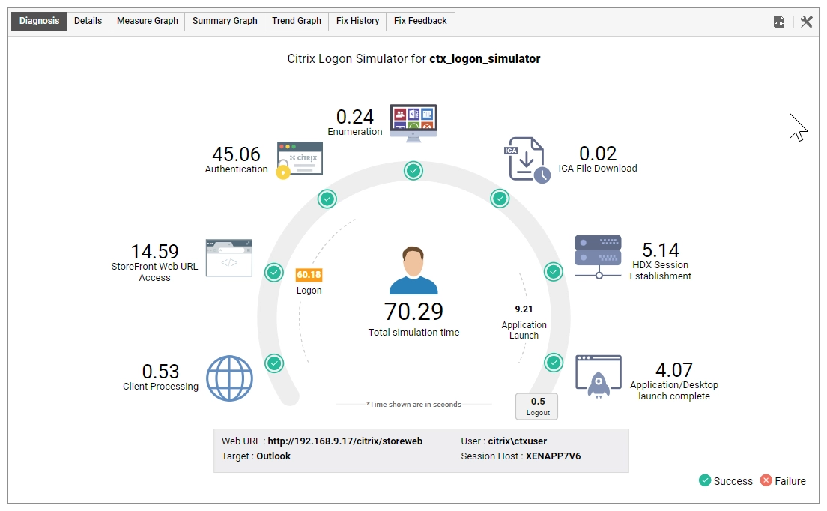Click the Application Launch value 9.21
This screenshot has width=827, height=511.
click(x=524, y=309)
